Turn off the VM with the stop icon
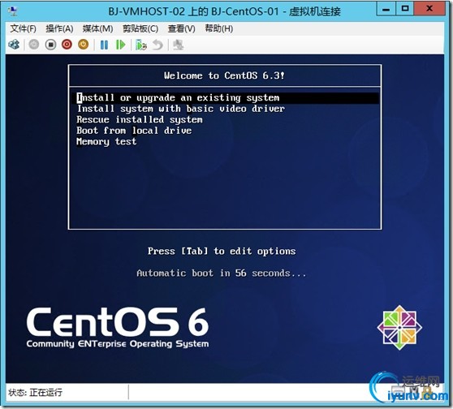 (x=50, y=45)
